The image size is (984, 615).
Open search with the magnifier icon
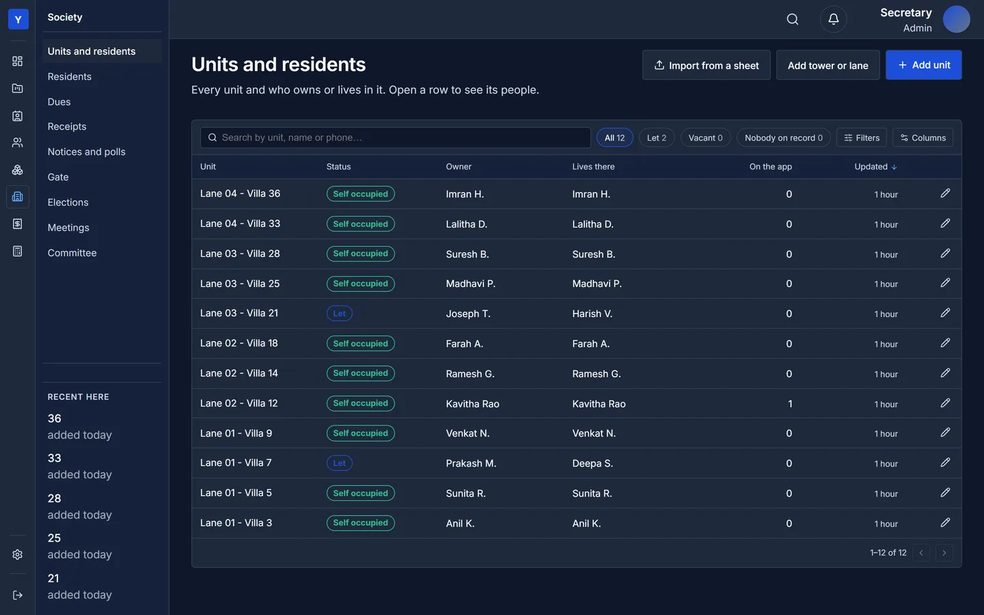pyautogui.click(x=793, y=19)
